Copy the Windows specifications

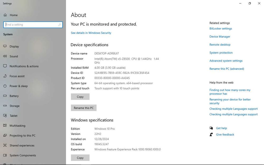tap(80, 158)
